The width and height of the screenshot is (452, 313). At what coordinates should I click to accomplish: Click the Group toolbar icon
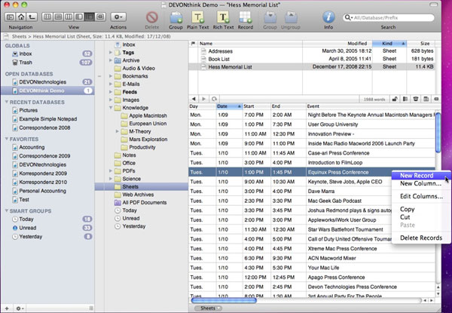tap(176, 16)
